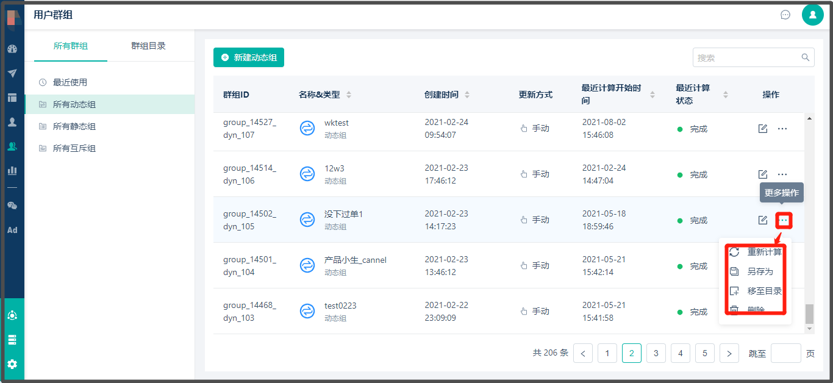Click the table scrollbar thumb
The width and height of the screenshot is (833, 383).
point(810,314)
